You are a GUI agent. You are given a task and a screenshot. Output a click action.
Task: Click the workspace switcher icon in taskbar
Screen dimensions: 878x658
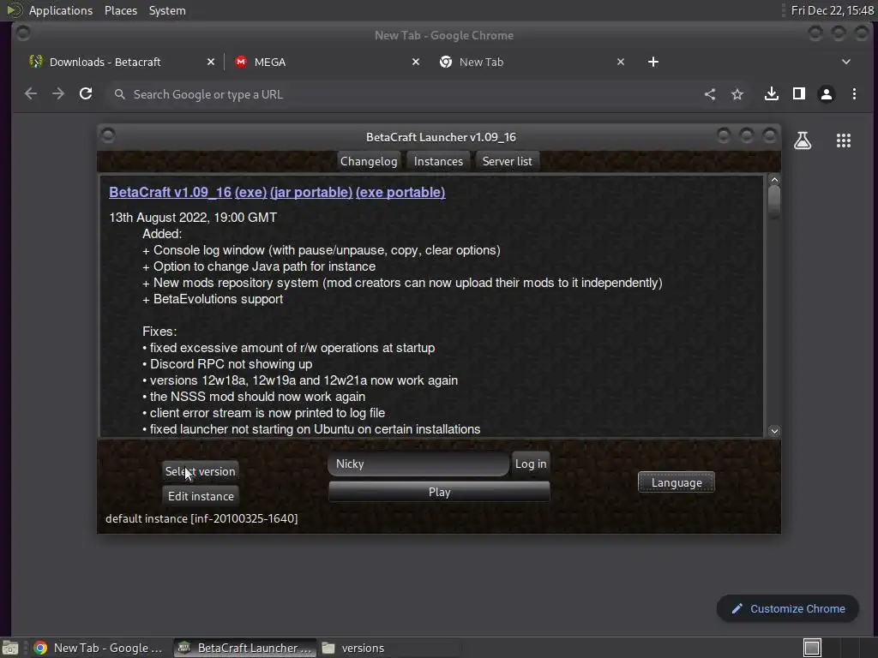pos(812,648)
